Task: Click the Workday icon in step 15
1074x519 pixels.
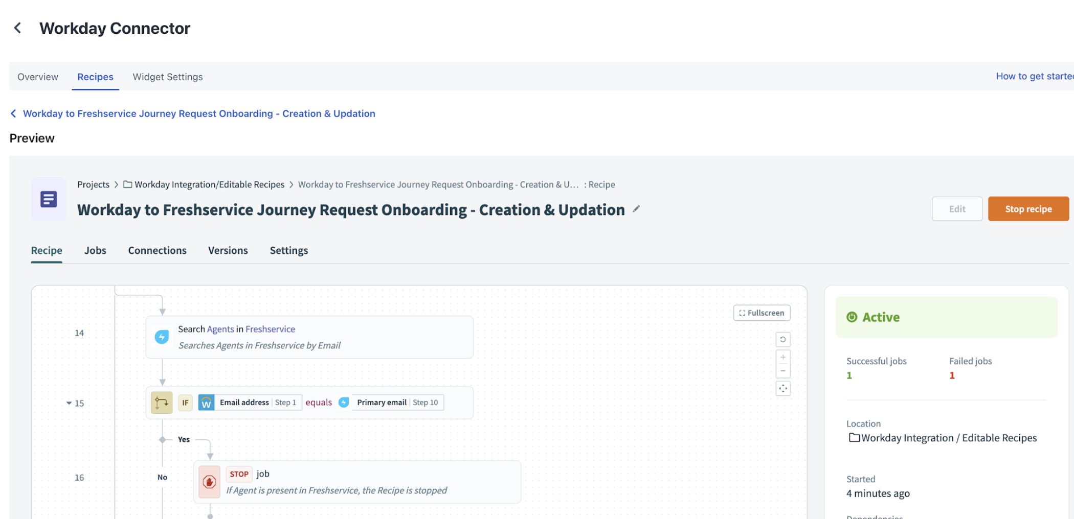Action: tap(206, 403)
